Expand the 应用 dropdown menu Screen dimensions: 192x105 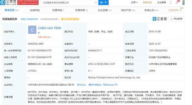[x=134, y=3]
